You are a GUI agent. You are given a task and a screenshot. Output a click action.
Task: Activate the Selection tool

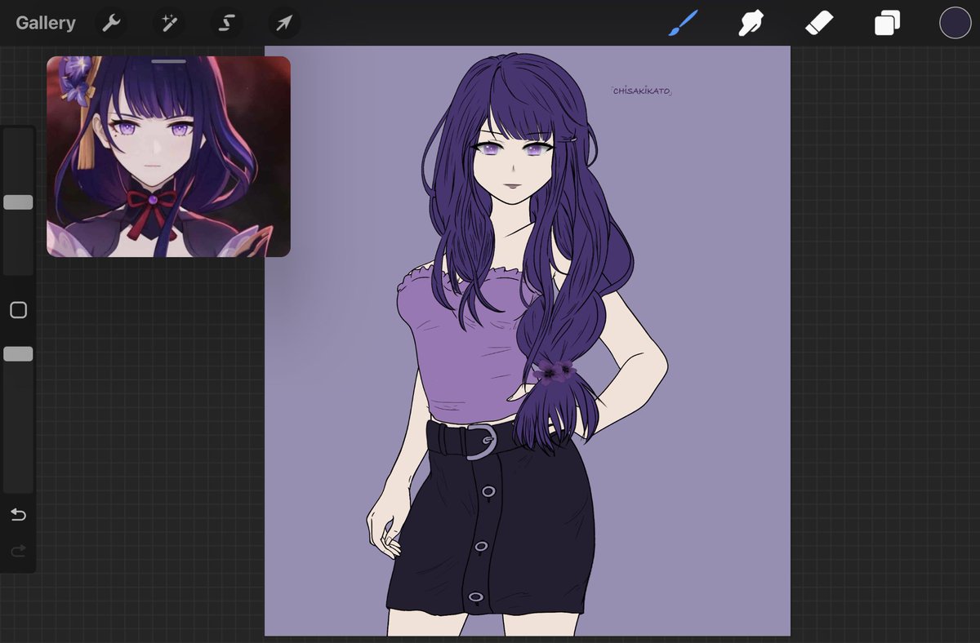tap(226, 23)
